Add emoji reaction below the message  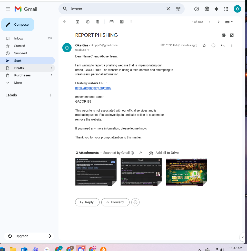[135, 202]
